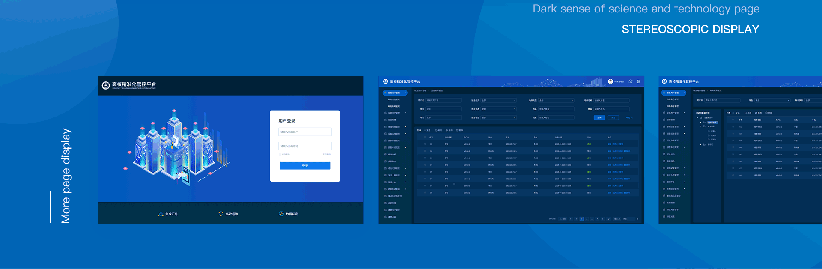Tick the 全选 checkbox in right window toolbar
822x269 pixels.
[x=733, y=113]
